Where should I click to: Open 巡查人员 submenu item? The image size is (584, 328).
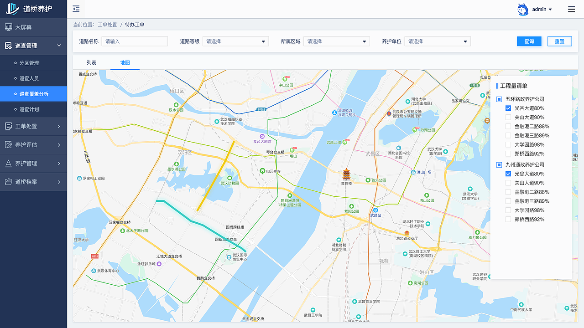pyautogui.click(x=33, y=78)
